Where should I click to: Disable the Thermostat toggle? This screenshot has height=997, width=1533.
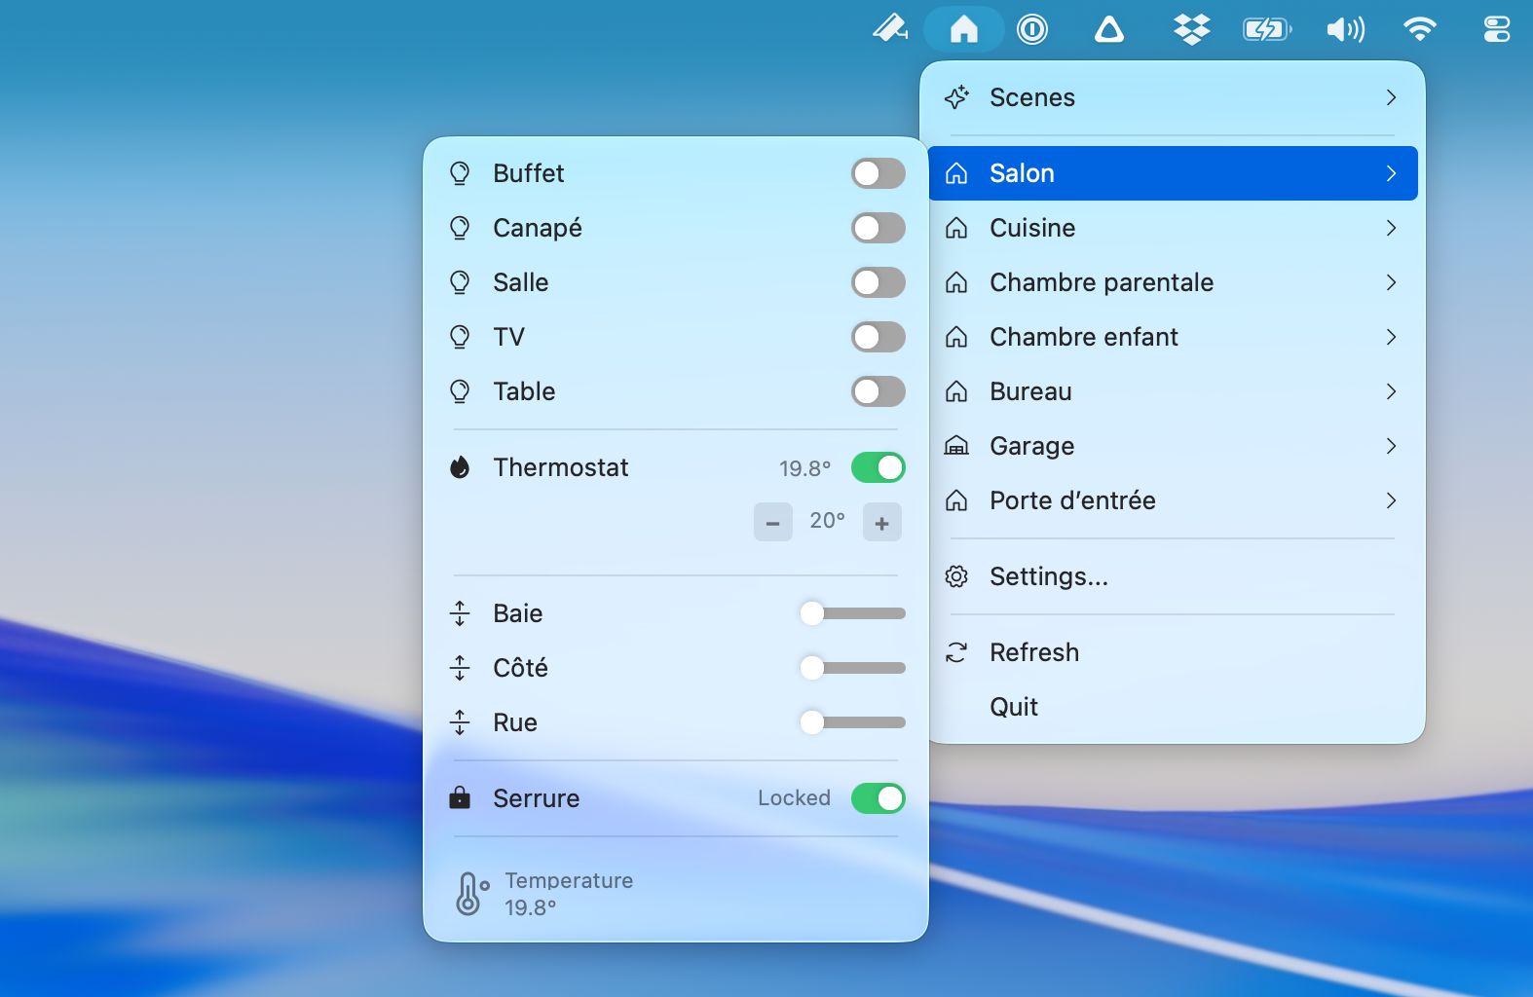[x=878, y=467]
